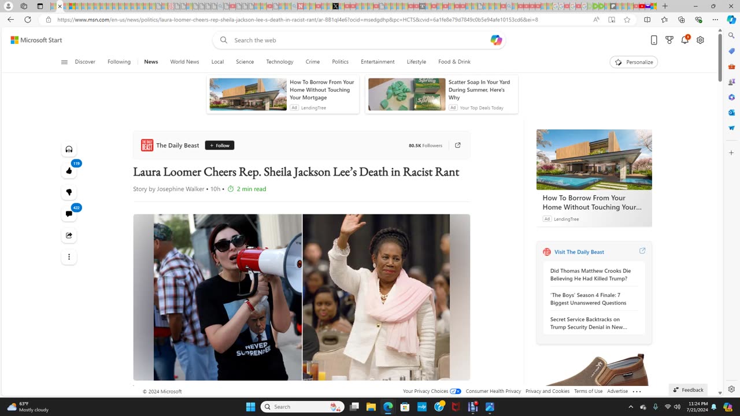The height and width of the screenshot is (416, 740).
Task: Go back to previous page
Action: 10,20
